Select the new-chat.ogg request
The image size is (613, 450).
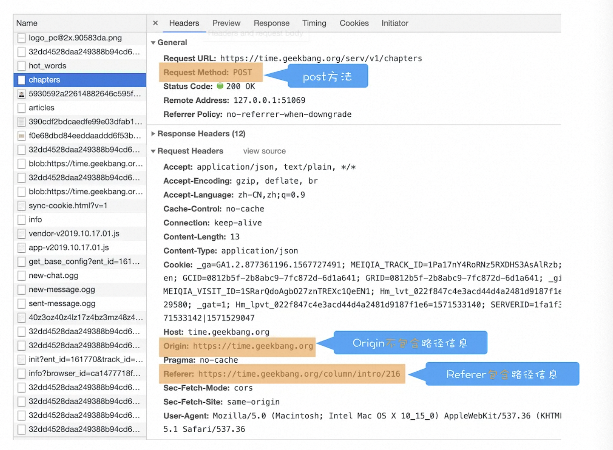point(80,276)
